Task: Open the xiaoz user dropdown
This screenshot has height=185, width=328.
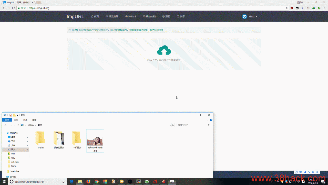Action: [x=250, y=16]
